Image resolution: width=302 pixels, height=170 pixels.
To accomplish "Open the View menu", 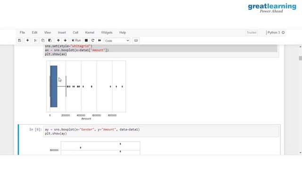I will tap(48, 33).
